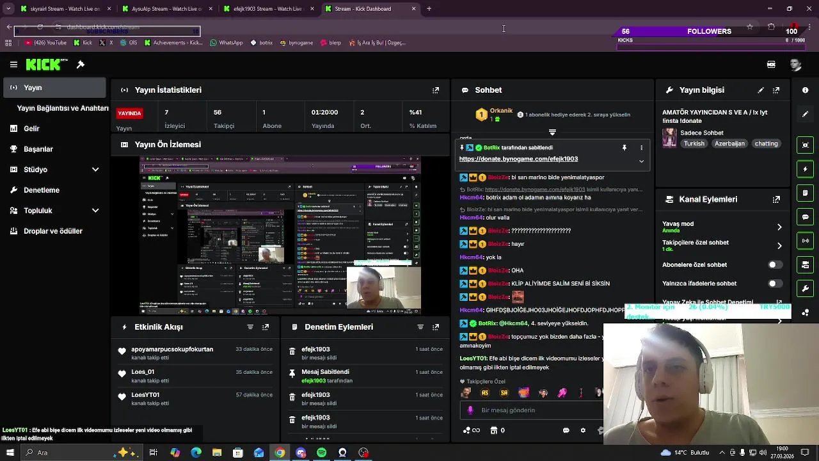The image size is (819, 461).
Task: Switch to the efejk1903 Stream browser tab
Action: [x=267, y=9]
